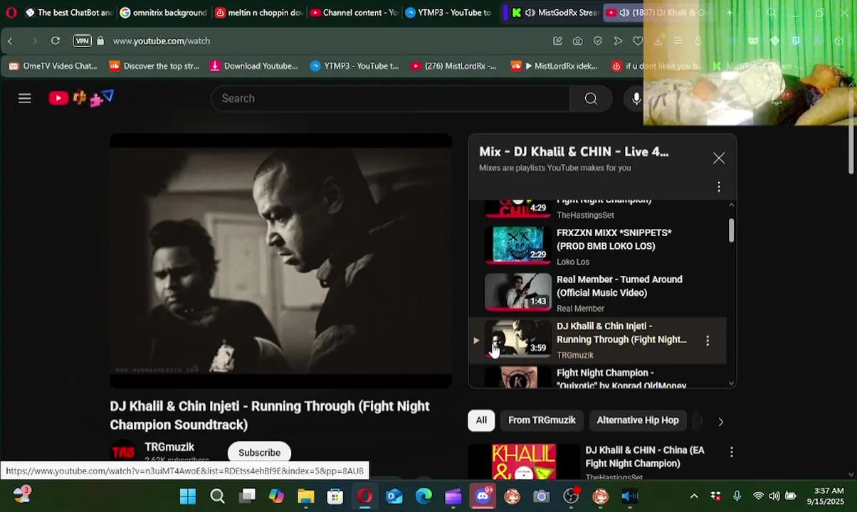857x512 pixels.
Task: Subscribe to the TRGmuzik channel
Action: point(259,452)
